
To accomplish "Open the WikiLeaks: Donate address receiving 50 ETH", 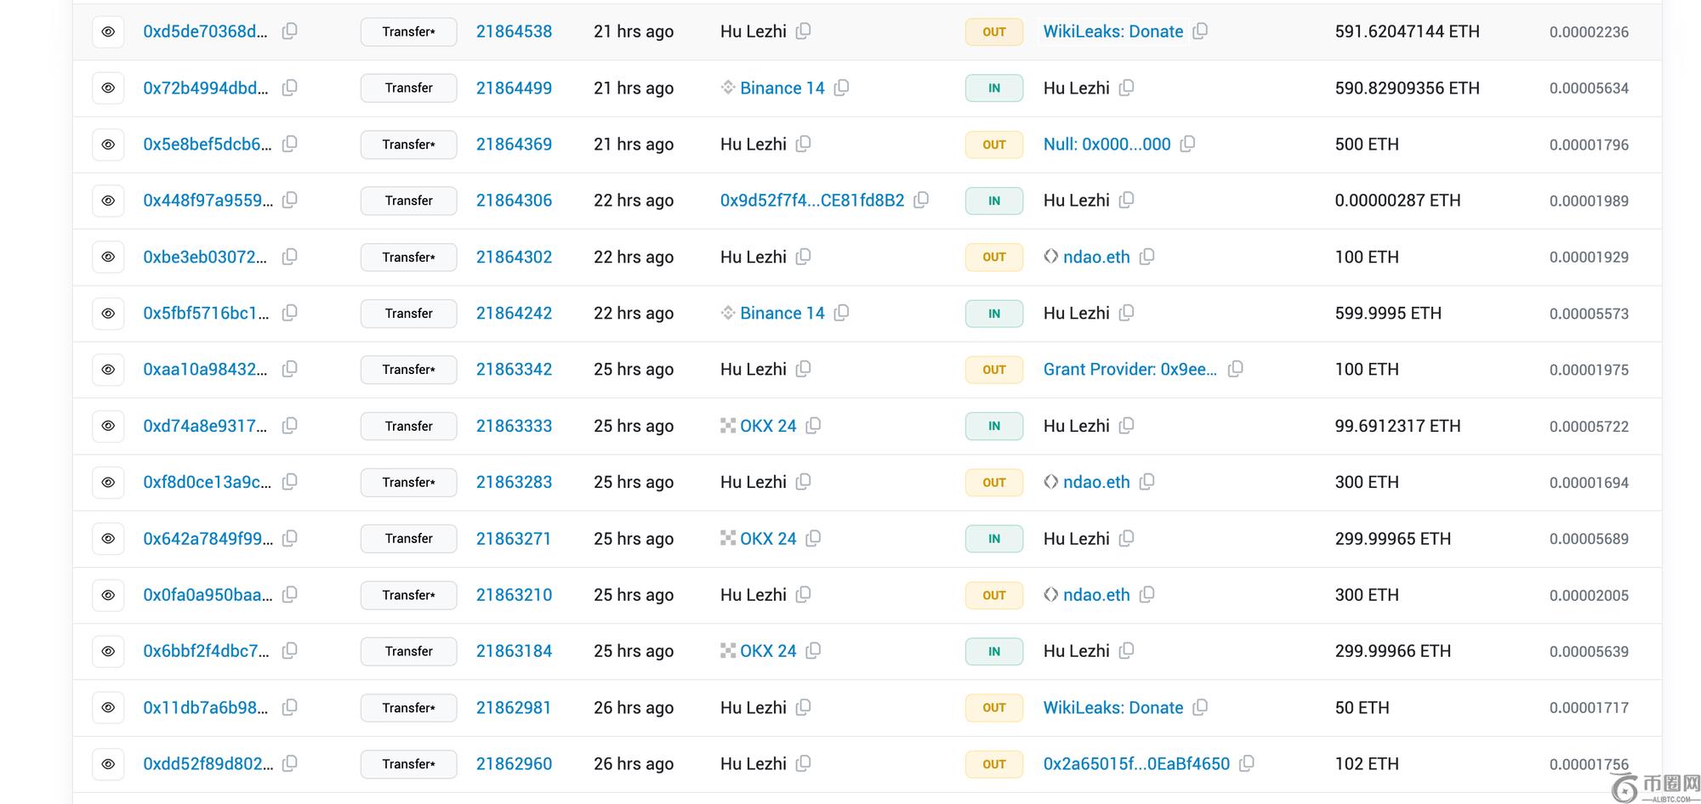I will [x=1112, y=707].
